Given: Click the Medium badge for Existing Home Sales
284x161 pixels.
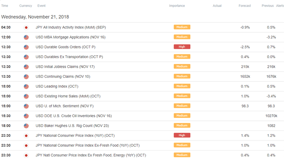Looking at the screenshot, I should (182, 96).
